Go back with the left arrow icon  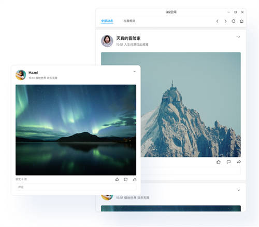point(217,21)
